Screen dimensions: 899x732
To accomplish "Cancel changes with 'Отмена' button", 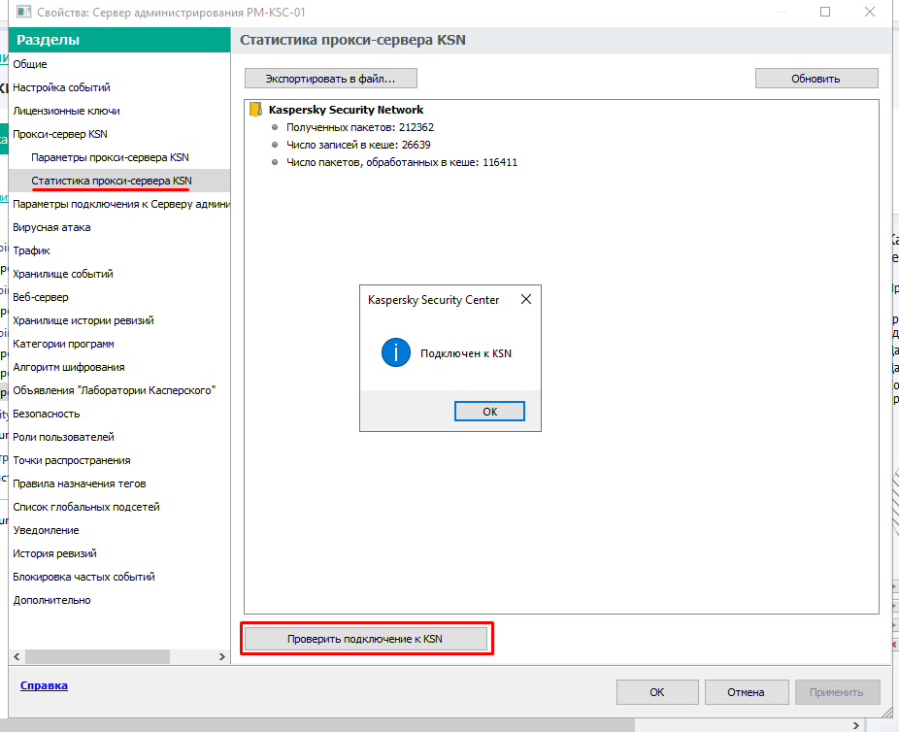I will 746,692.
